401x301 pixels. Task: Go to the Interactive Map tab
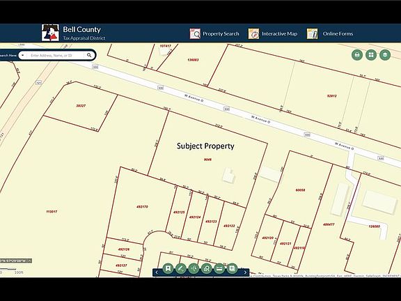click(x=273, y=33)
